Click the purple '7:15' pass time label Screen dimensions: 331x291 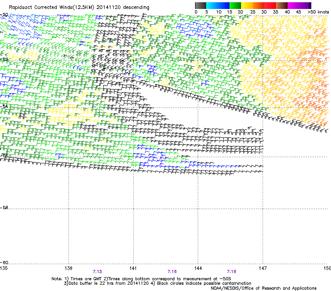pos(98,272)
